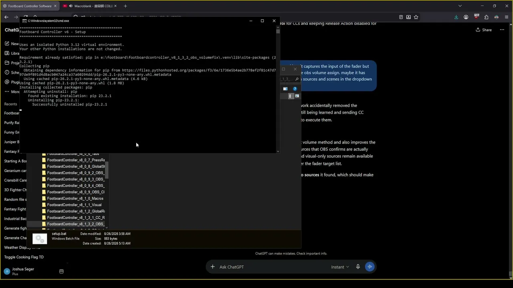Open the list all tabs dropdown
513x288 pixels.
click(x=460, y=6)
